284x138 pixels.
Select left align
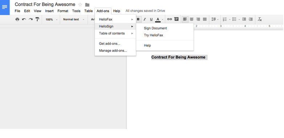(185, 19)
